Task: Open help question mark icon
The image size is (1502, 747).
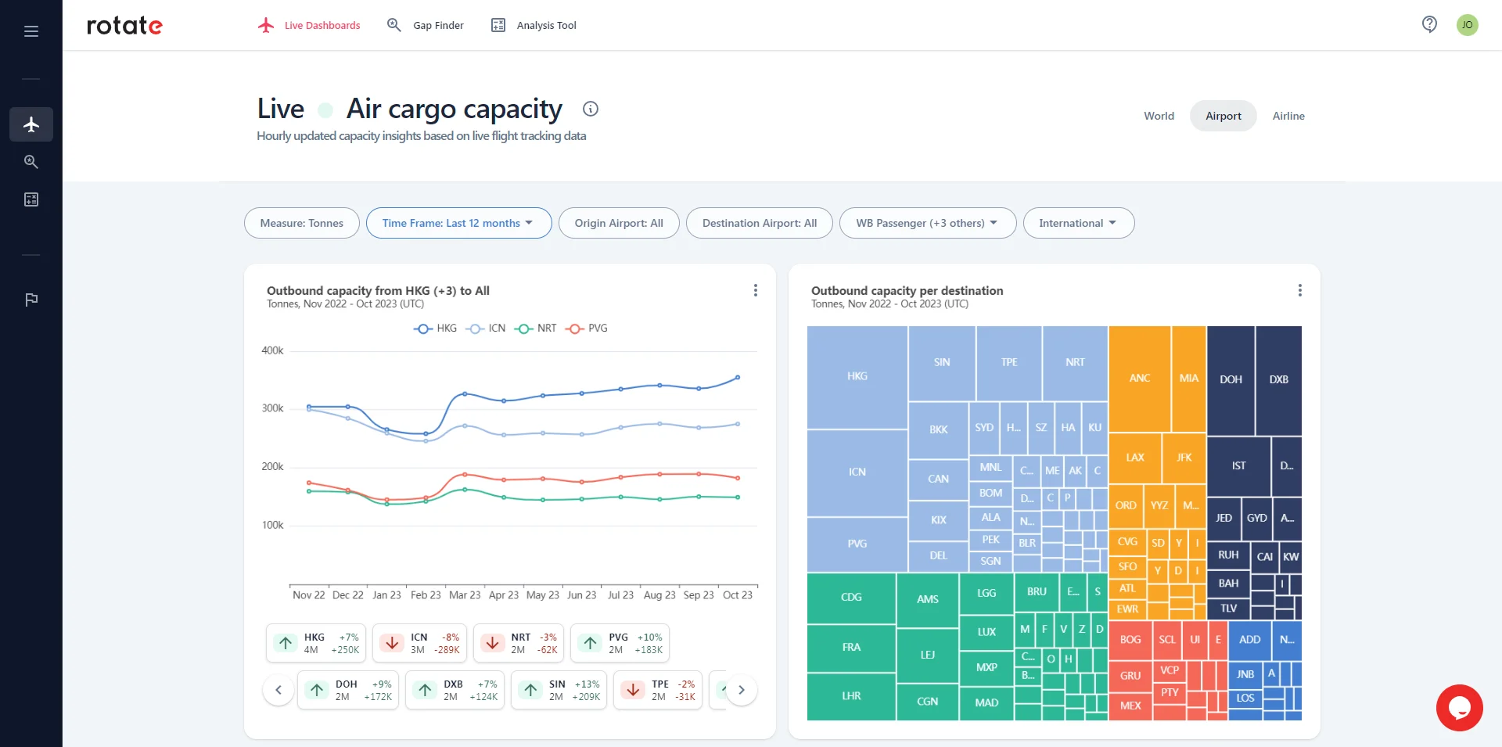Action: (x=1429, y=24)
